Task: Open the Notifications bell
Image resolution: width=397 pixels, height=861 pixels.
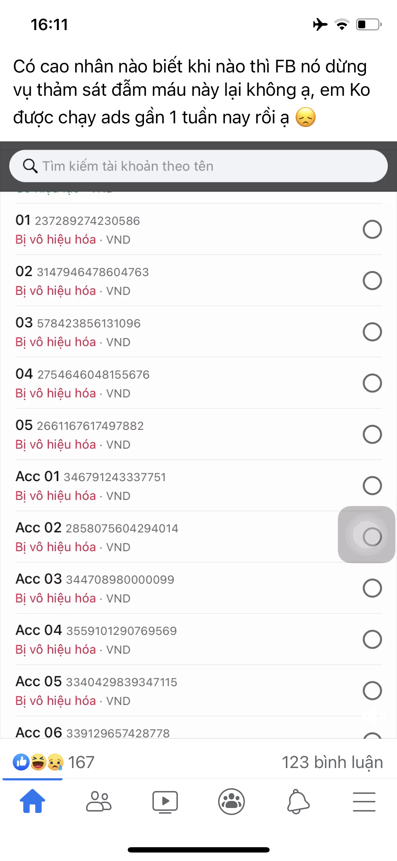Action: (x=298, y=801)
